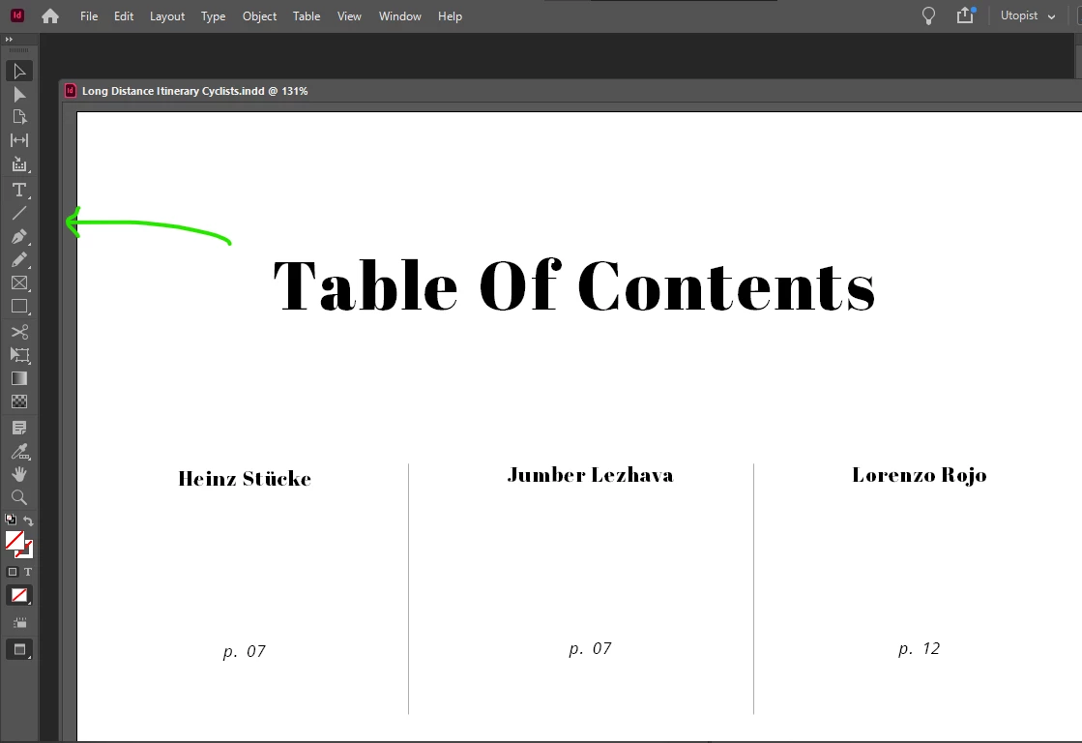Select the Type tool

[x=19, y=190]
